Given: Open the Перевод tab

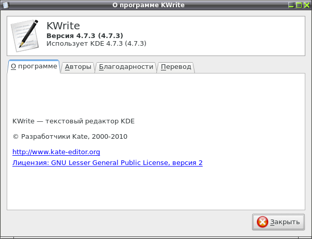Looking at the screenshot, I should (176, 67).
